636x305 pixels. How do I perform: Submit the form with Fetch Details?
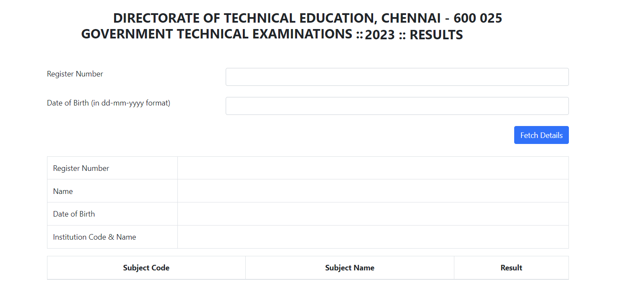coord(541,135)
